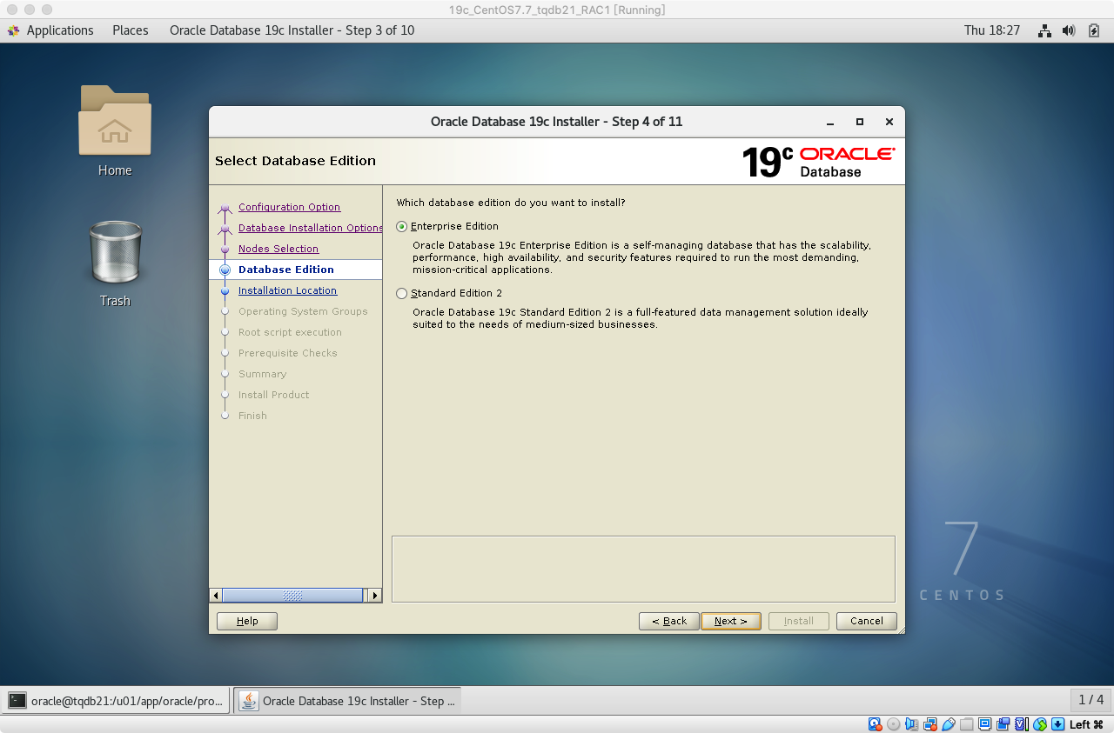
Task: Open the Home folder on the desktop
Action: point(115,130)
